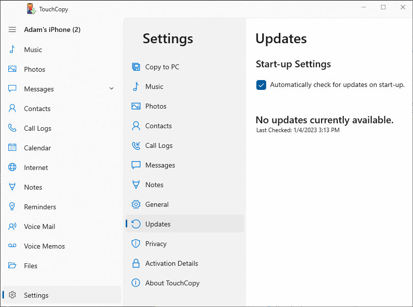Open Messages settings page
Viewport: 413px width, 307px height.
185,165
